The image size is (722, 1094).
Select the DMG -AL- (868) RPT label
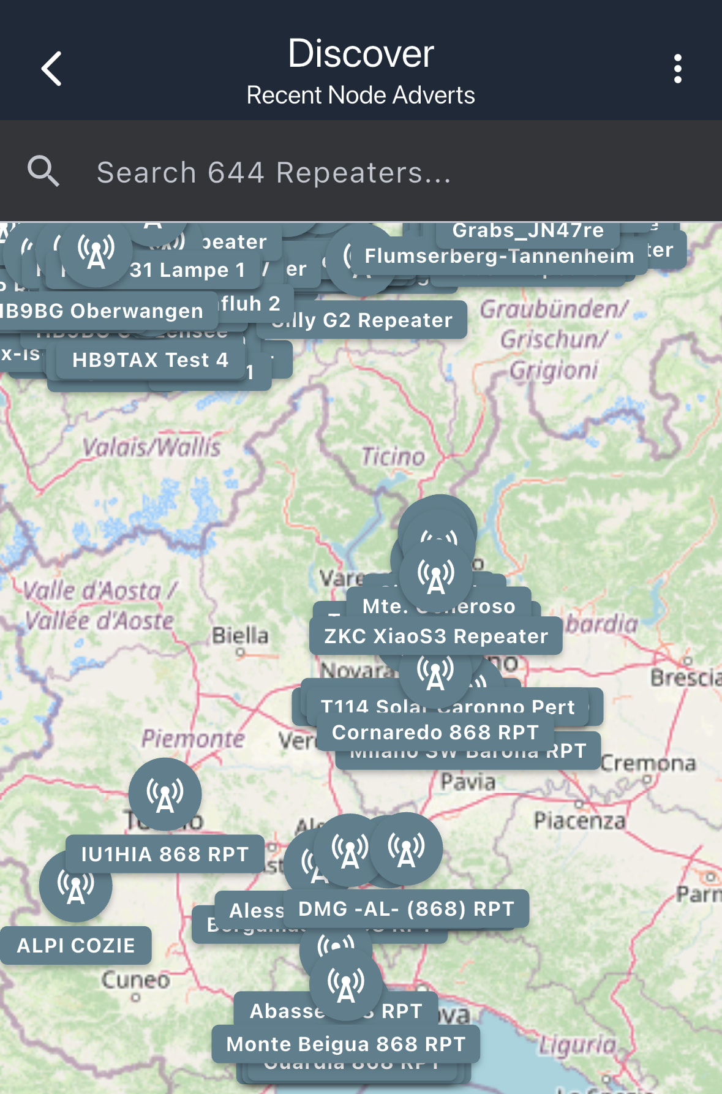(406, 909)
